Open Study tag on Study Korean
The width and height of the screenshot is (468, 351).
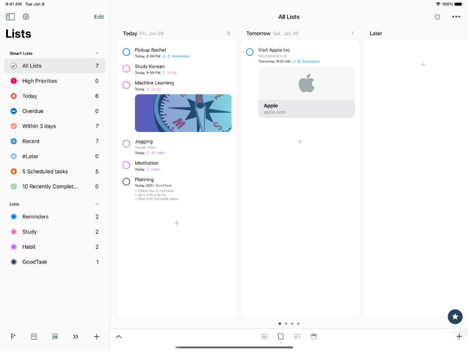[x=172, y=73]
